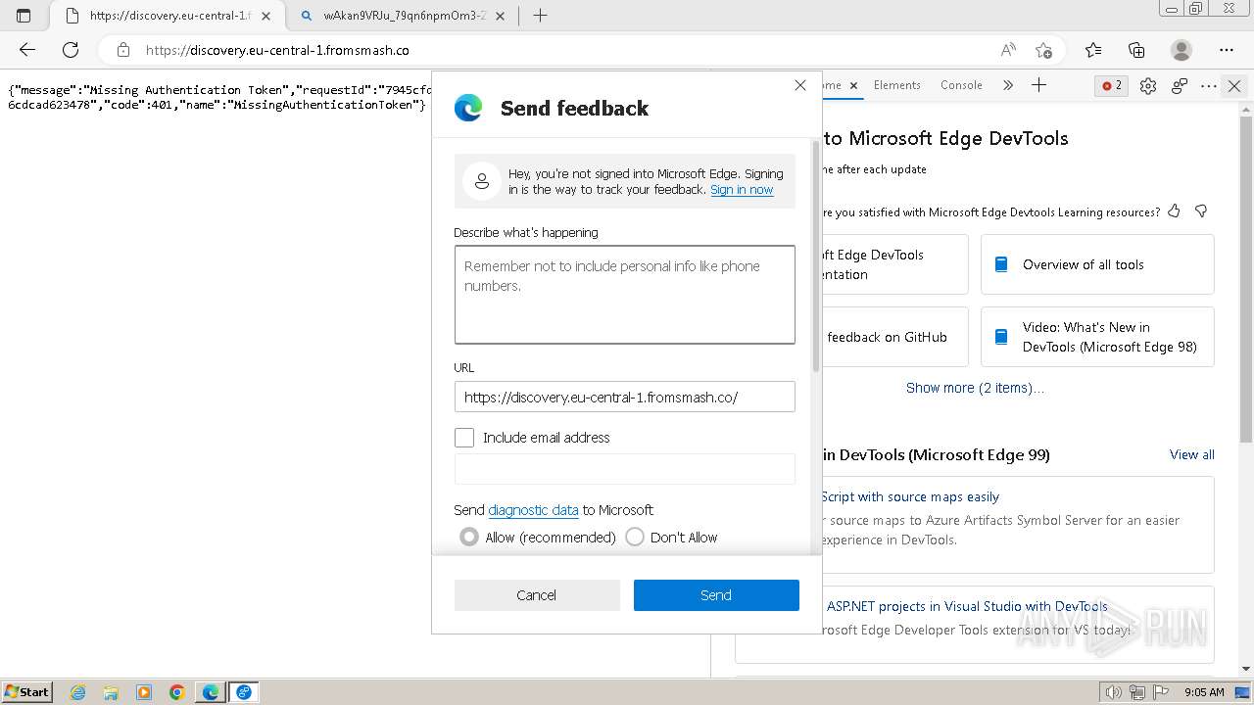1254x705 pixels.
Task: Open the volume tray icon
Action: pos(1113,692)
